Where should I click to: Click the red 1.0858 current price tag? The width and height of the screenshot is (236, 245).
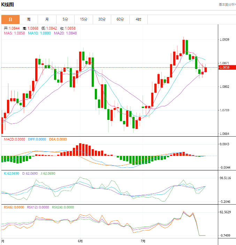(x=226, y=67)
